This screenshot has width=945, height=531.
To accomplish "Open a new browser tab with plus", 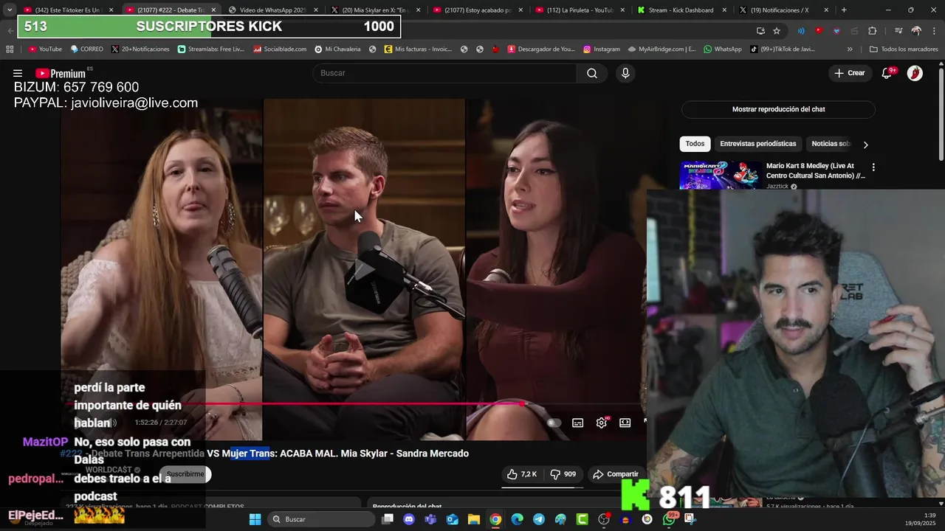I will (844, 10).
